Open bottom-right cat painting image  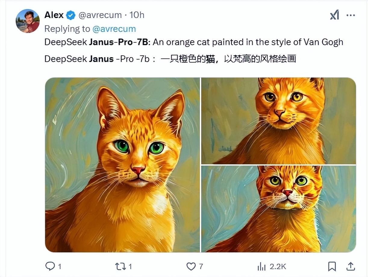(279, 209)
